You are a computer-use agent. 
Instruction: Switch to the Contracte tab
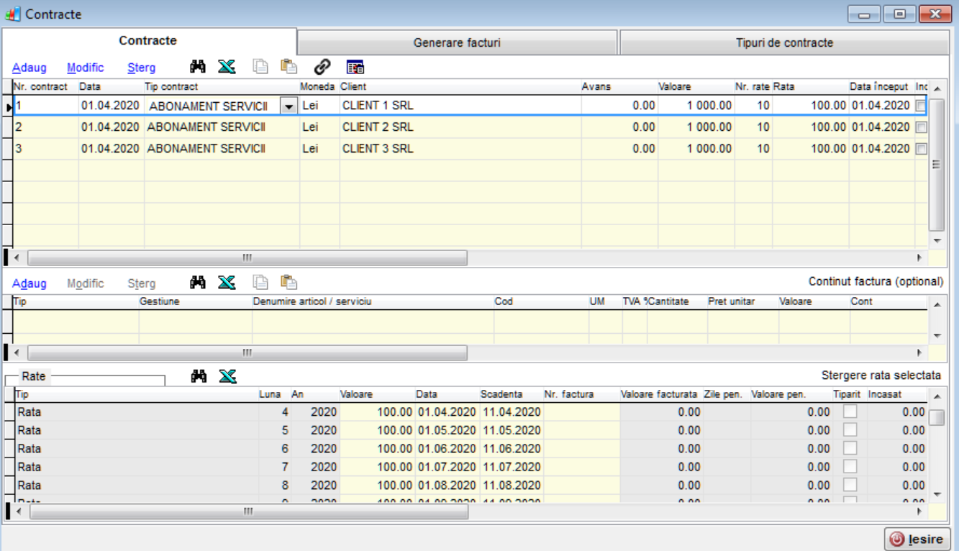(148, 41)
